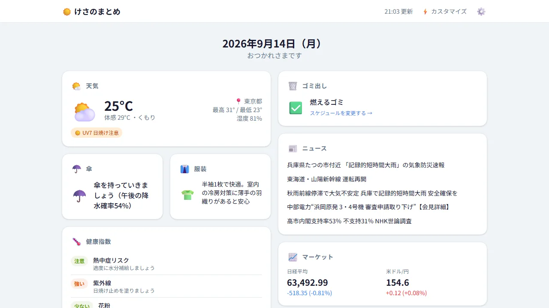The height and width of the screenshot is (308, 549).
Task: Click the 紫外線 row title
Action: tap(102, 283)
